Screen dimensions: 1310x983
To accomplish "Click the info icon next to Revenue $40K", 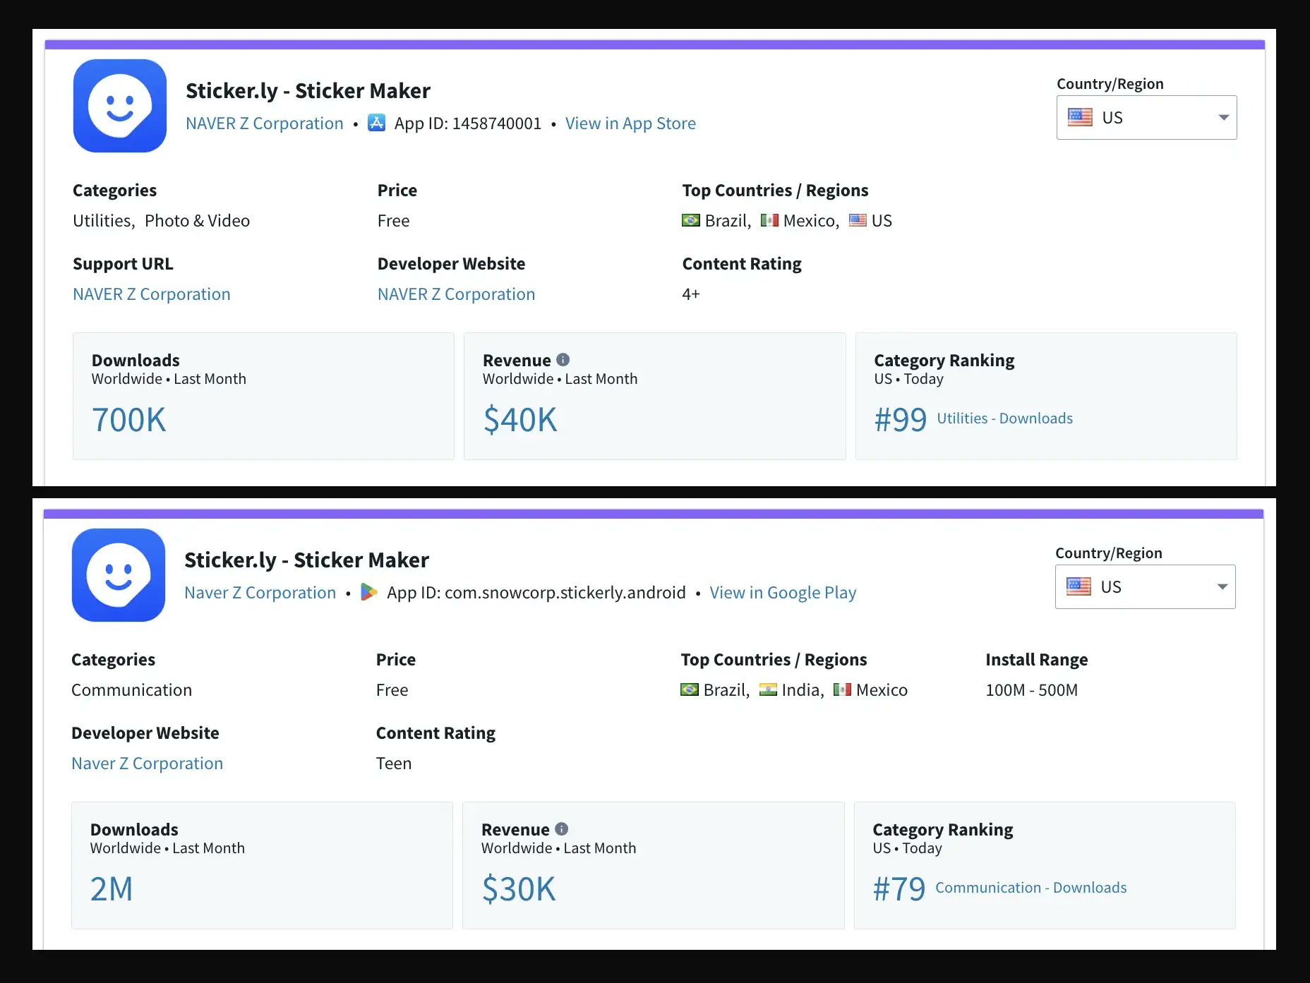I will 563,360.
